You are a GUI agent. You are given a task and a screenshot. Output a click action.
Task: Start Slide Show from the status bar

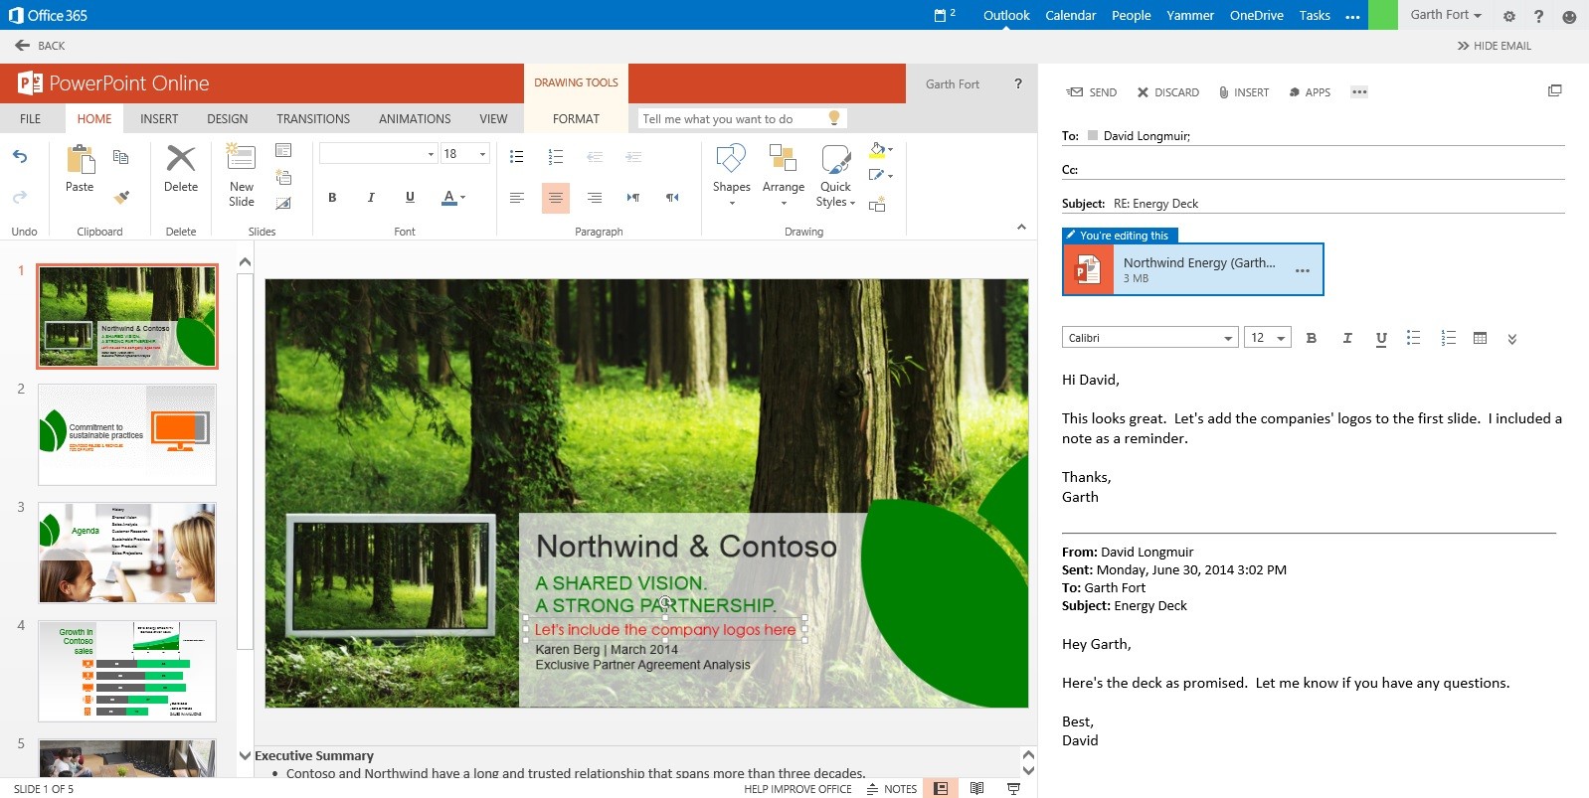1013,788
